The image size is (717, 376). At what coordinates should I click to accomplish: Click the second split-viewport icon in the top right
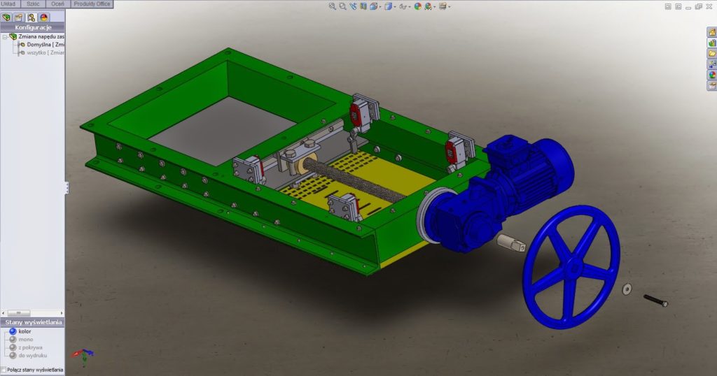coord(678,6)
